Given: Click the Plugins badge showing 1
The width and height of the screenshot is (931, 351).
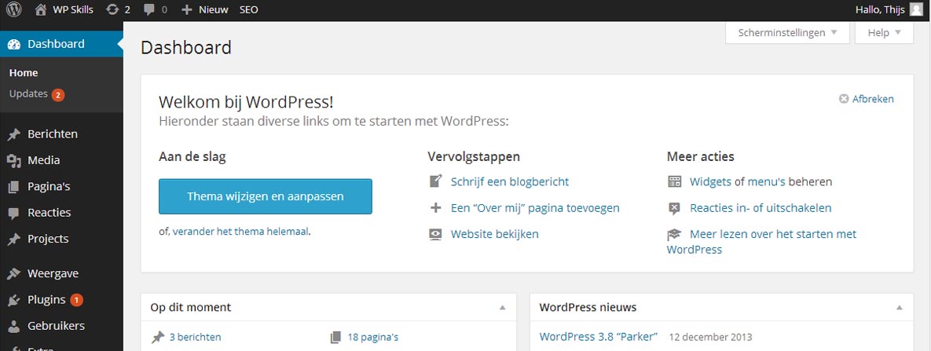Looking at the screenshot, I should tap(76, 300).
